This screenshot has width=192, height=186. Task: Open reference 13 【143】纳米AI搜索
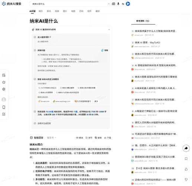pos(156,168)
